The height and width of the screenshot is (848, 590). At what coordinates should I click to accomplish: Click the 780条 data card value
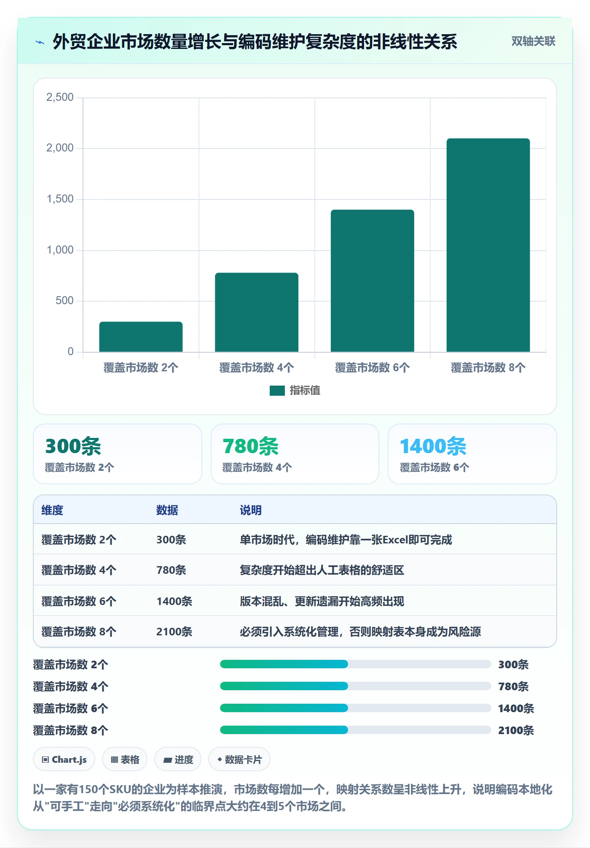(251, 446)
